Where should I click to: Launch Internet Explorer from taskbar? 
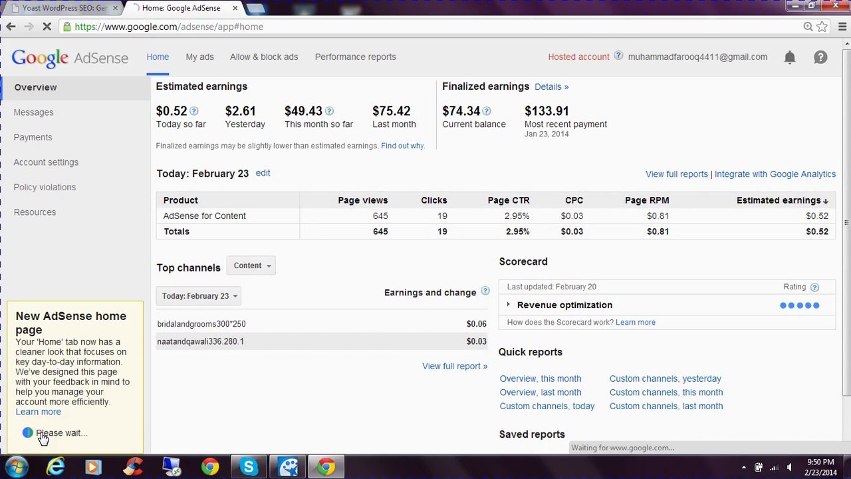tap(55, 467)
